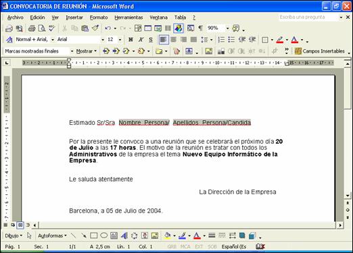Click the Undo arrow icon
The width and height of the screenshot is (353, 253).
coord(108,28)
